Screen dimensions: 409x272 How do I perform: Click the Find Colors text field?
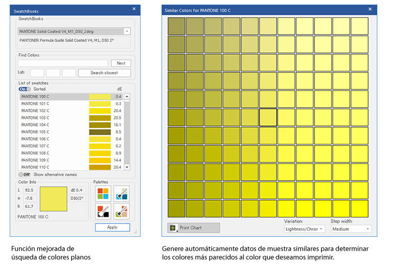(x=63, y=63)
